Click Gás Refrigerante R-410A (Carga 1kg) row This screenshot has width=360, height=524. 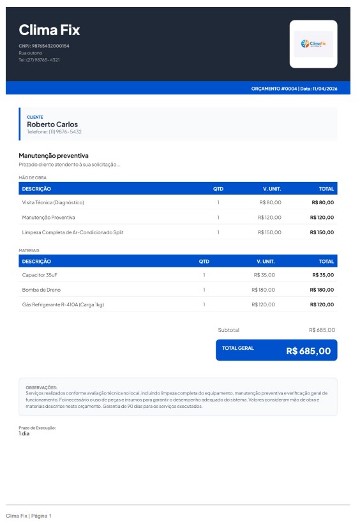click(178, 304)
